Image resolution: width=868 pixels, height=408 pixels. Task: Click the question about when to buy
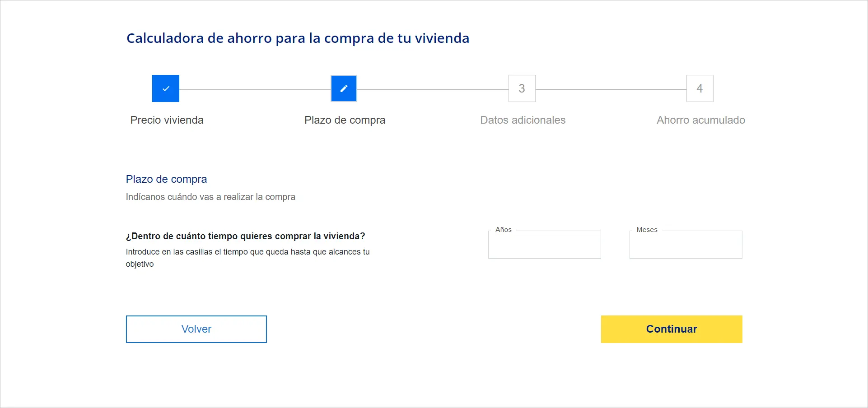(x=245, y=236)
